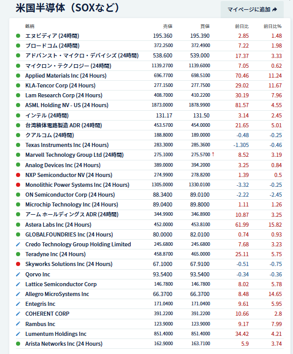Select Microchip Technology Inc (24 Hours) name

tap(71, 204)
